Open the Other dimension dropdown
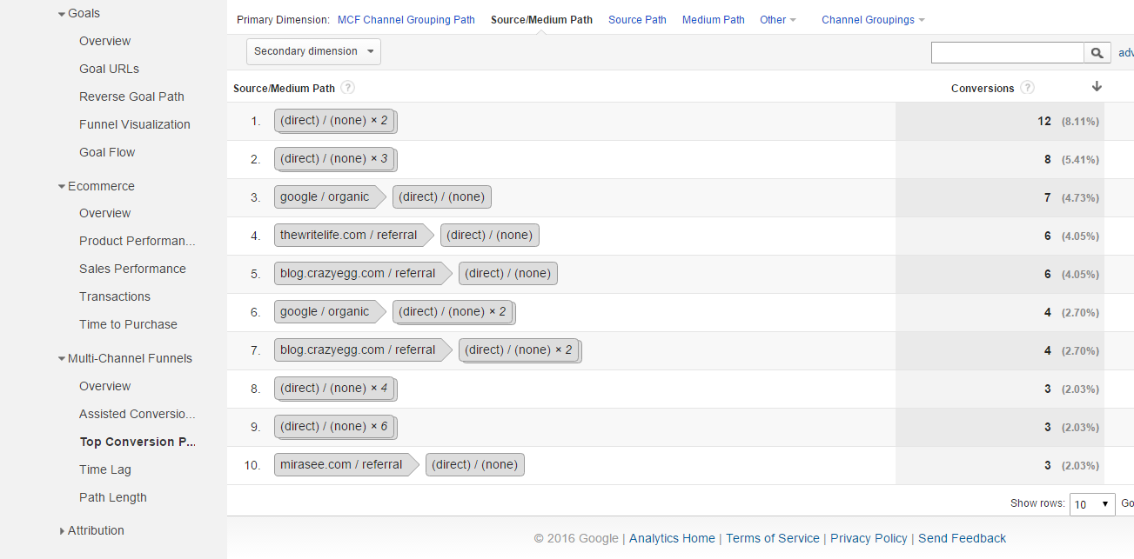This screenshot has height=559, width=1134. coord(777,20)
